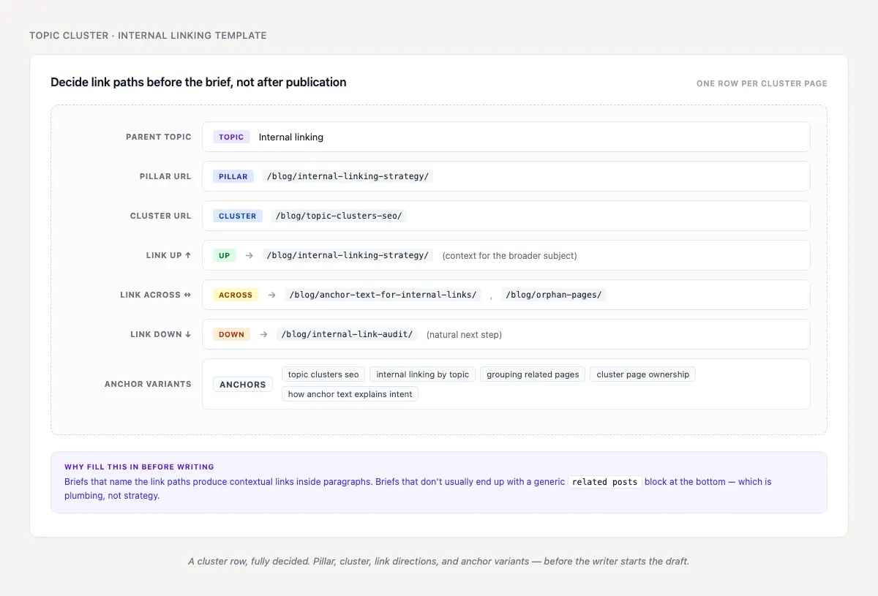Click the CLUSTER URL row label
Screen dimensions: 878x596
(x=161, y=216)
